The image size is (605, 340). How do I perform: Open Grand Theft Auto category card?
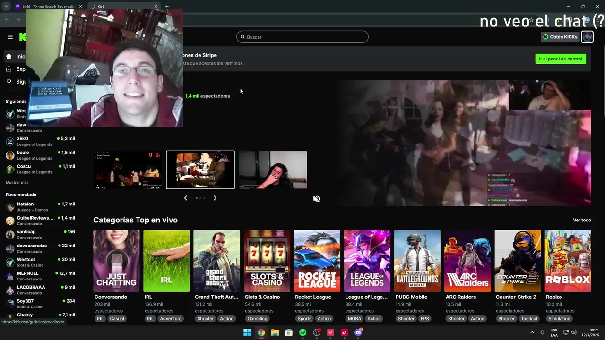click(216, 261)
